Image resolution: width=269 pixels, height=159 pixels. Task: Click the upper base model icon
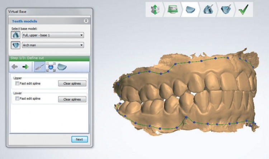[x=16, y=35]
